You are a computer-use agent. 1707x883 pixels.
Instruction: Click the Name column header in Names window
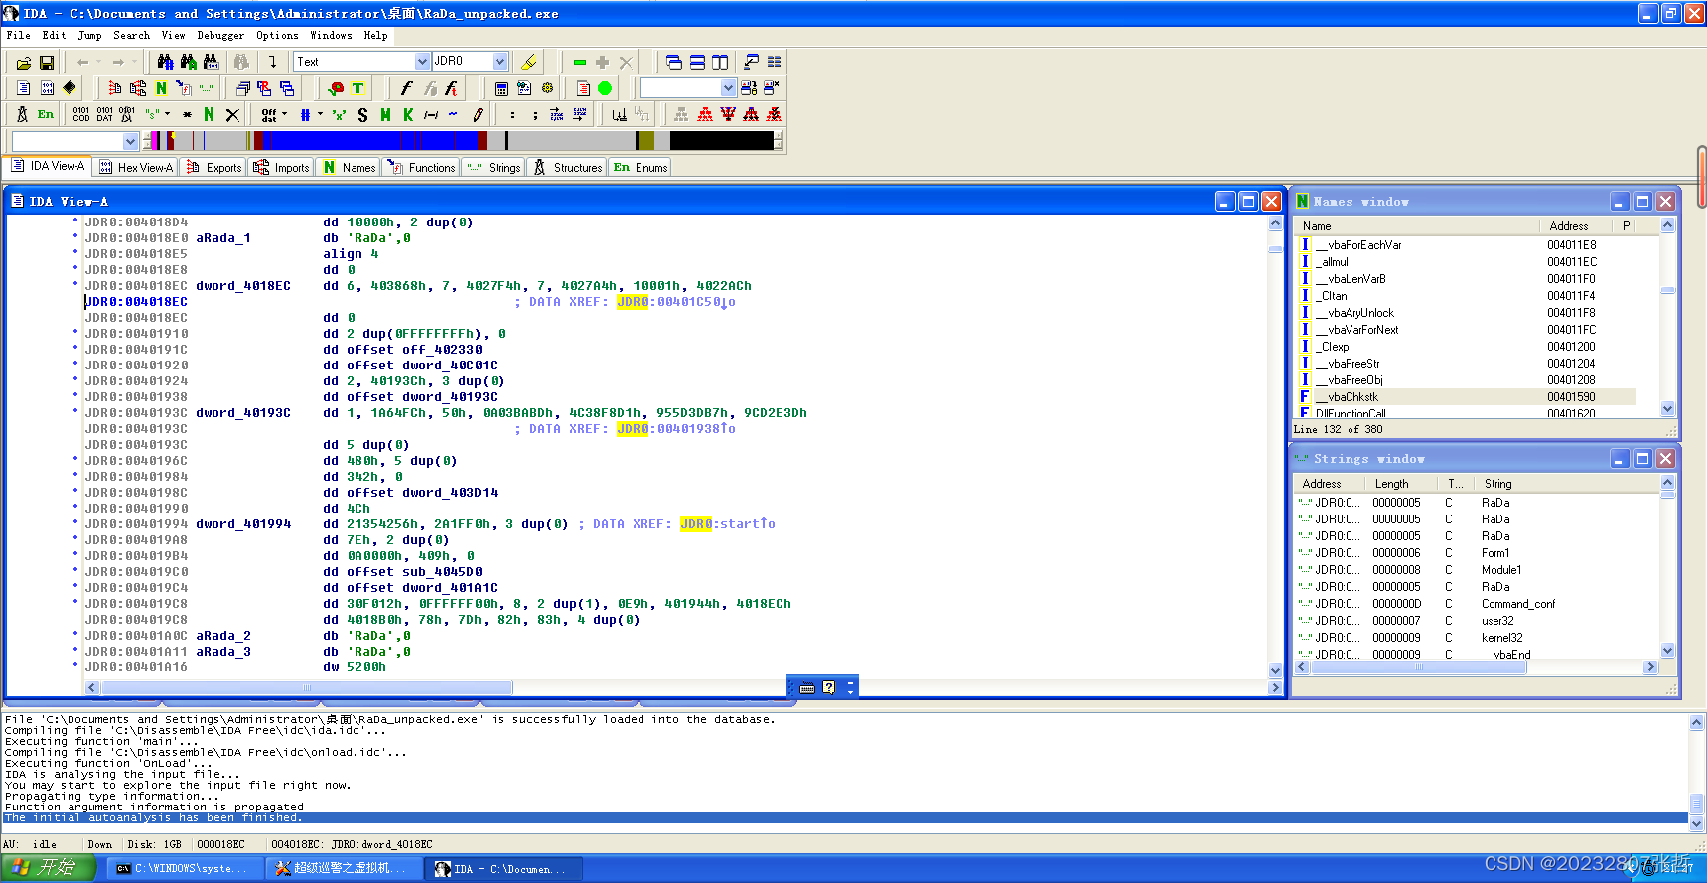[1418, 226]
